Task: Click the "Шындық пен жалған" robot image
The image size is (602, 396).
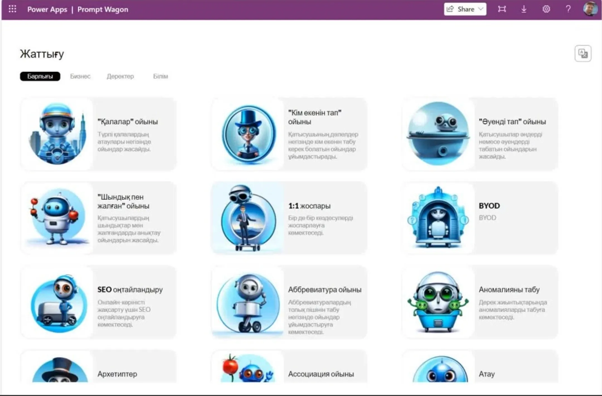Action: (x=57, y=218)
